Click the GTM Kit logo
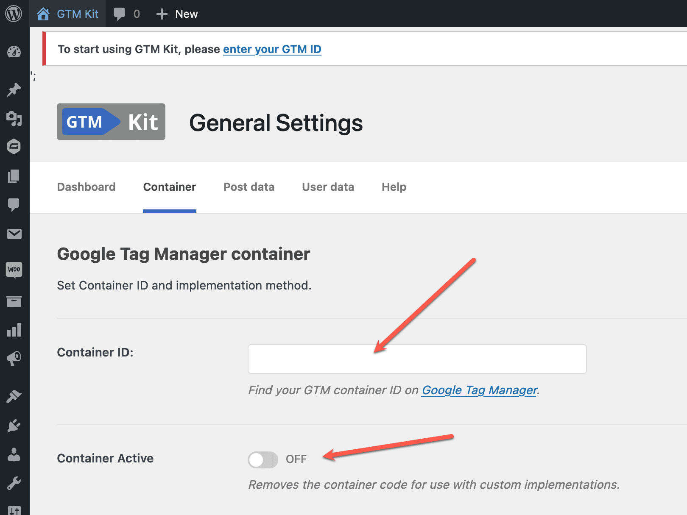The width and height of the screenshot is (687, 515). [x=111, y=122]
